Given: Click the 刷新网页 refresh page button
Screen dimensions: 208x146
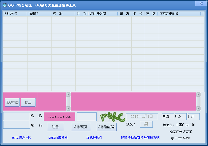Looking at the screenshot, I should [81, 127].
